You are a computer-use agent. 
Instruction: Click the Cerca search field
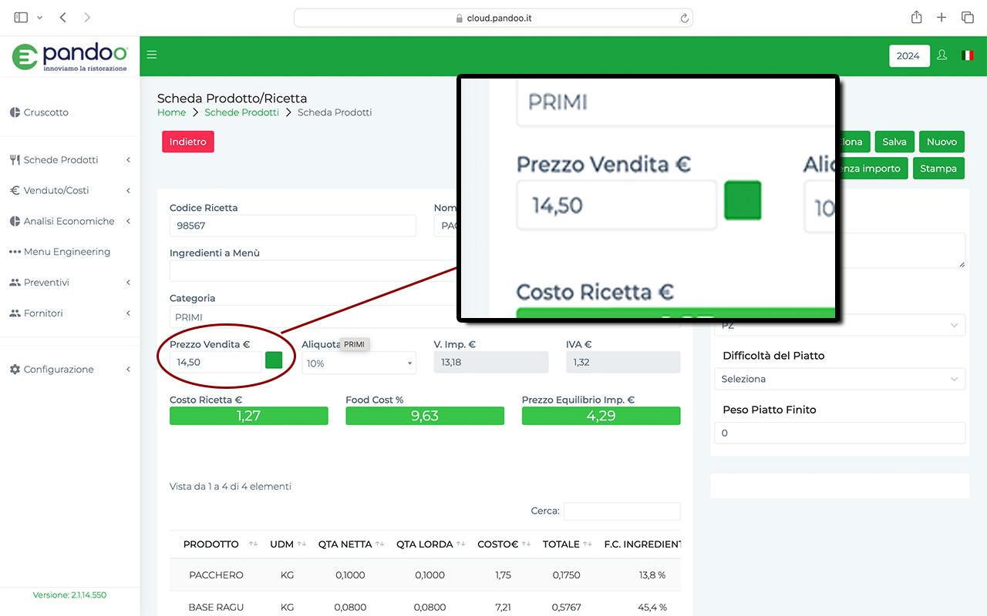tap(622, 511)
